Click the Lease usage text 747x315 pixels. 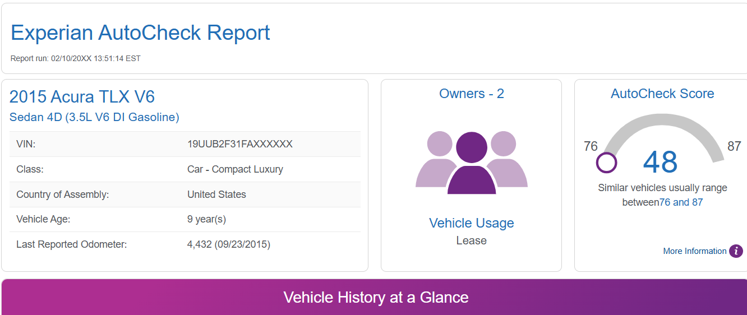click(471, 240)
